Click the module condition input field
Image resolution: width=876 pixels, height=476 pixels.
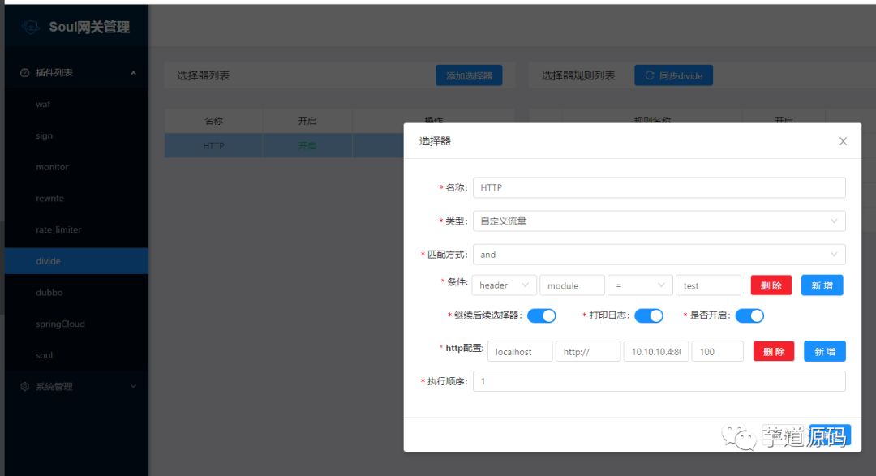(x=572, y=285)
